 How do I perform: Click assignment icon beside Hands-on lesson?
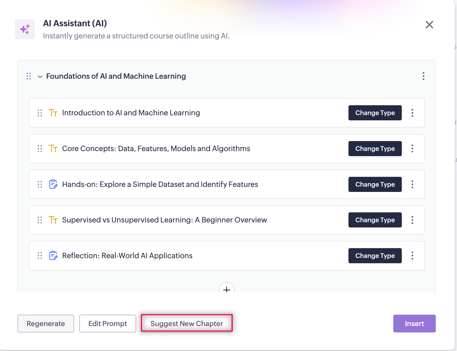pos(53,184)
